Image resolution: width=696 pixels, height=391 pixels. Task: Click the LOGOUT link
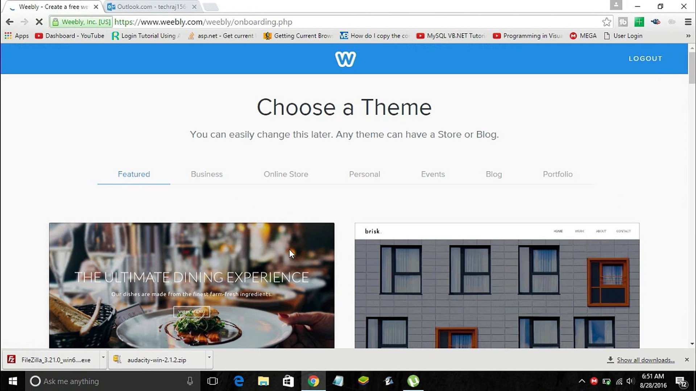coord(645,58)
